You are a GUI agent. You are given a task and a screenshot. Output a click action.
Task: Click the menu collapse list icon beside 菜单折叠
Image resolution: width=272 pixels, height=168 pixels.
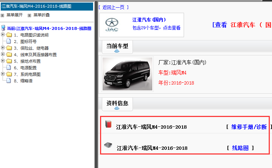(30, 15)
